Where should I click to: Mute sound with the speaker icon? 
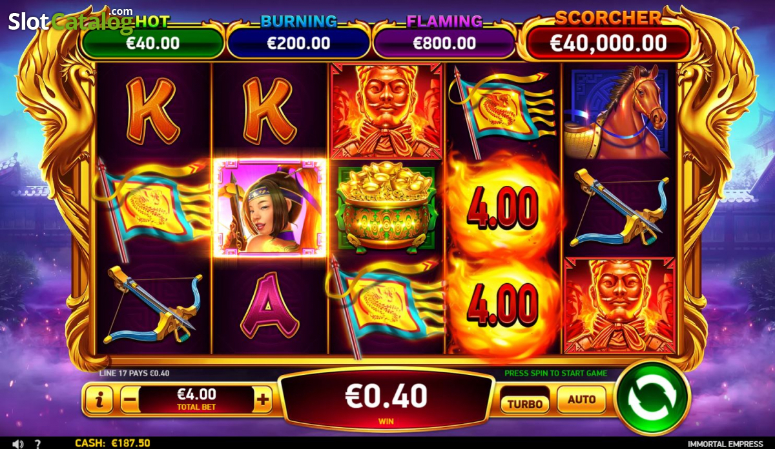pos(19,443)
